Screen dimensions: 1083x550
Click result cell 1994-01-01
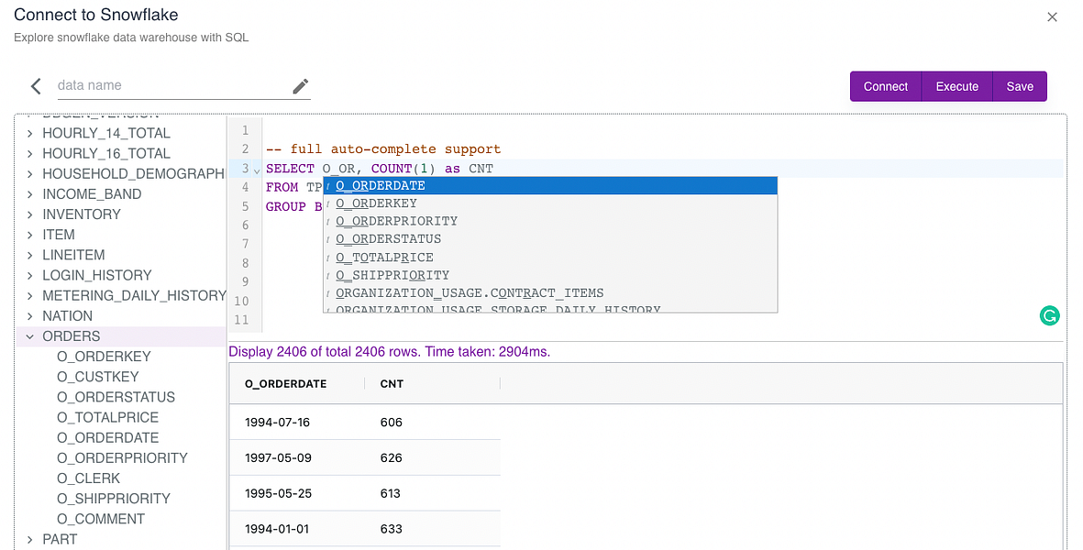277,529
